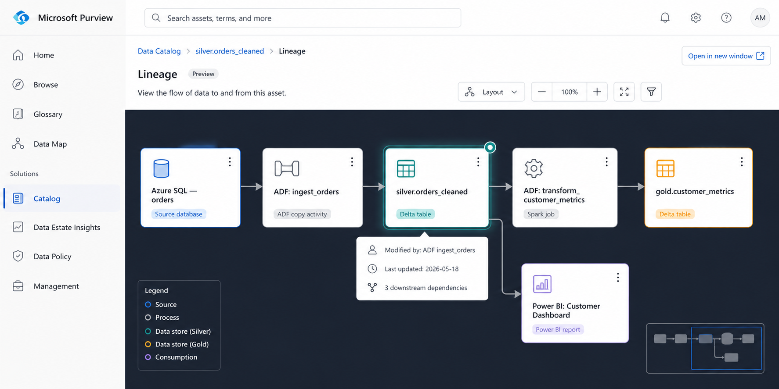The height and width of the screenshot is (389, 779).
Task: Click the Power BI report tag
Action: point(558,329)
